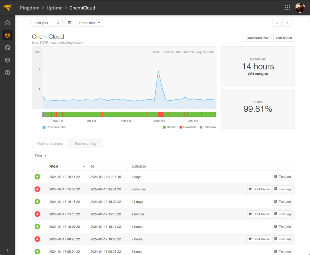Select ChemiCloud in the breadcrumb navigation

point(82,8)
